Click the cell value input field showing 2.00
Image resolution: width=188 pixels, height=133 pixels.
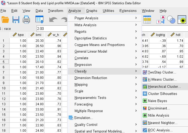click(x=52, y=29)
